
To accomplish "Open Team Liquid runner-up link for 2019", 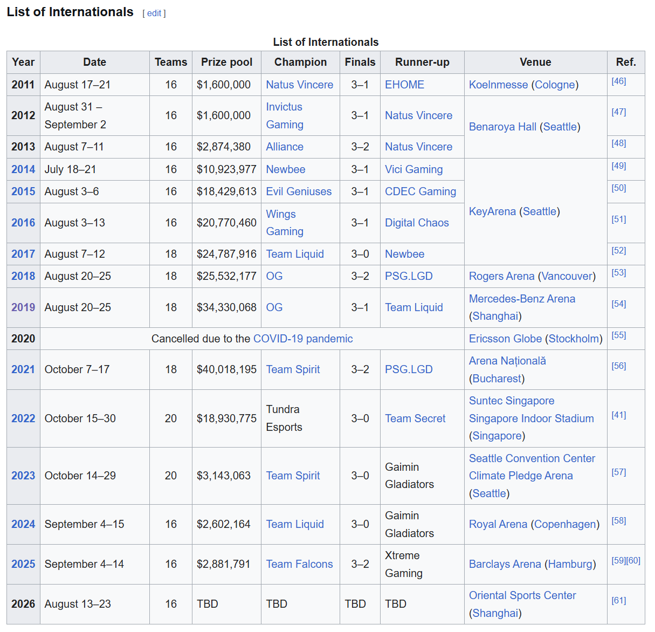I will click(413, 307).
